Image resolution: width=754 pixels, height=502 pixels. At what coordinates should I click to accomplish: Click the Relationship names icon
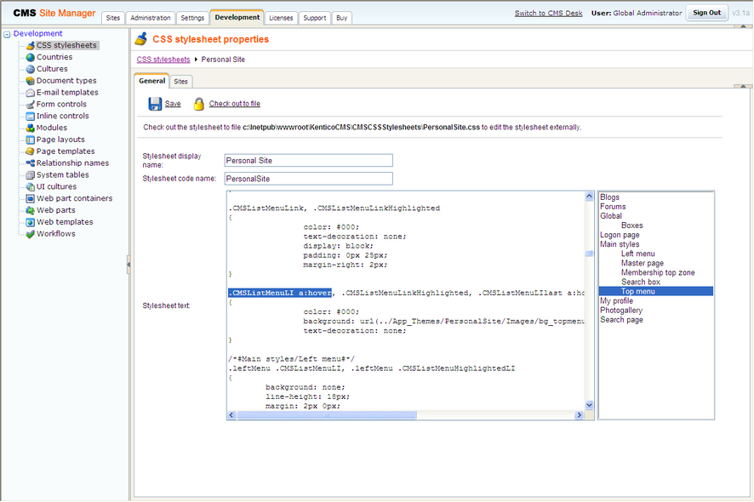point(31,163)
